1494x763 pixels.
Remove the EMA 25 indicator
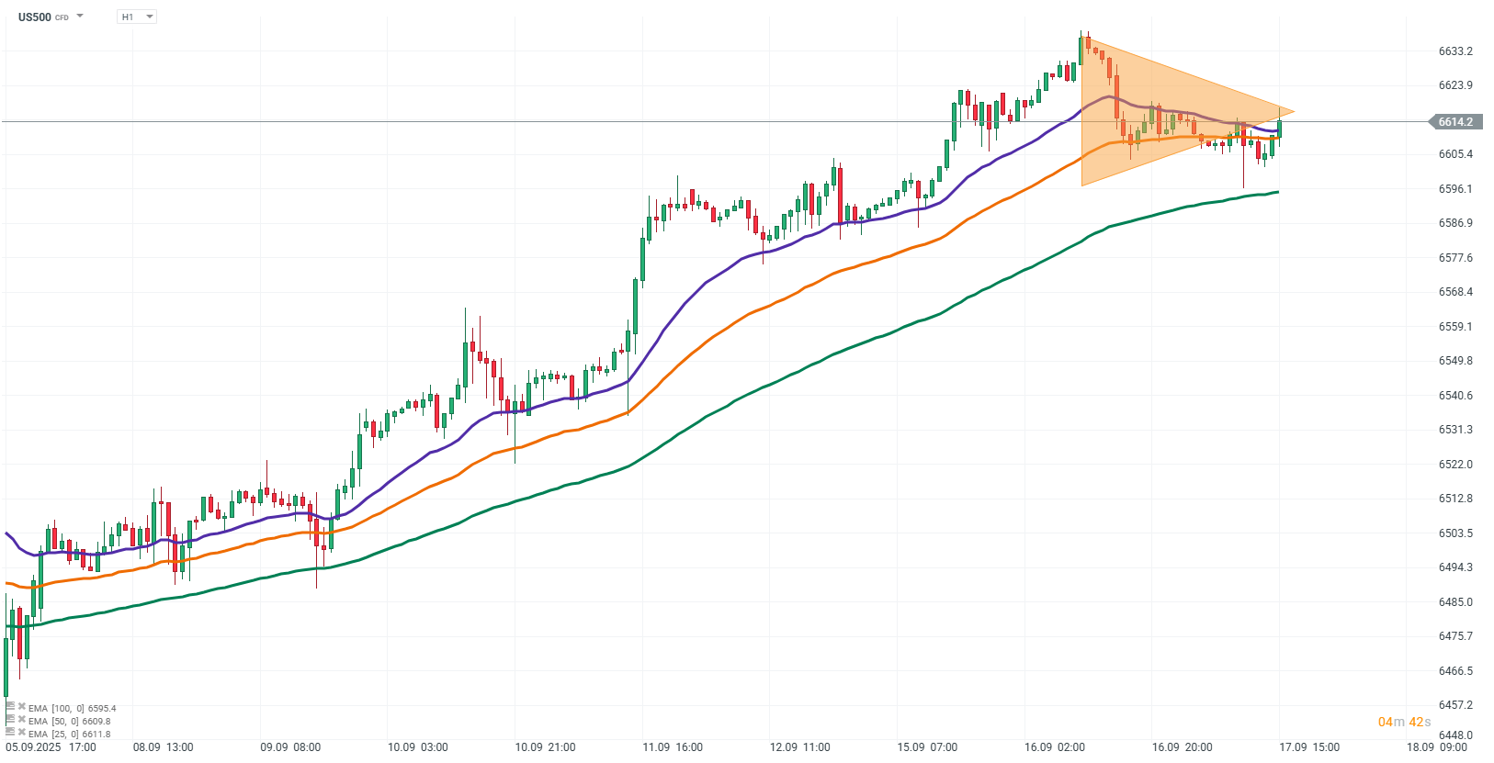(21, 733)
